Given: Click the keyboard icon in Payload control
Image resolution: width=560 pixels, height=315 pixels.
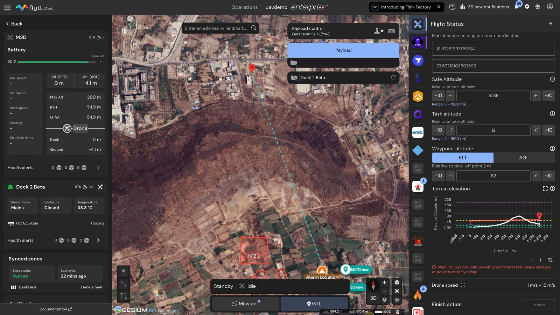Looking at the screenshot, I should coord(391,31).
